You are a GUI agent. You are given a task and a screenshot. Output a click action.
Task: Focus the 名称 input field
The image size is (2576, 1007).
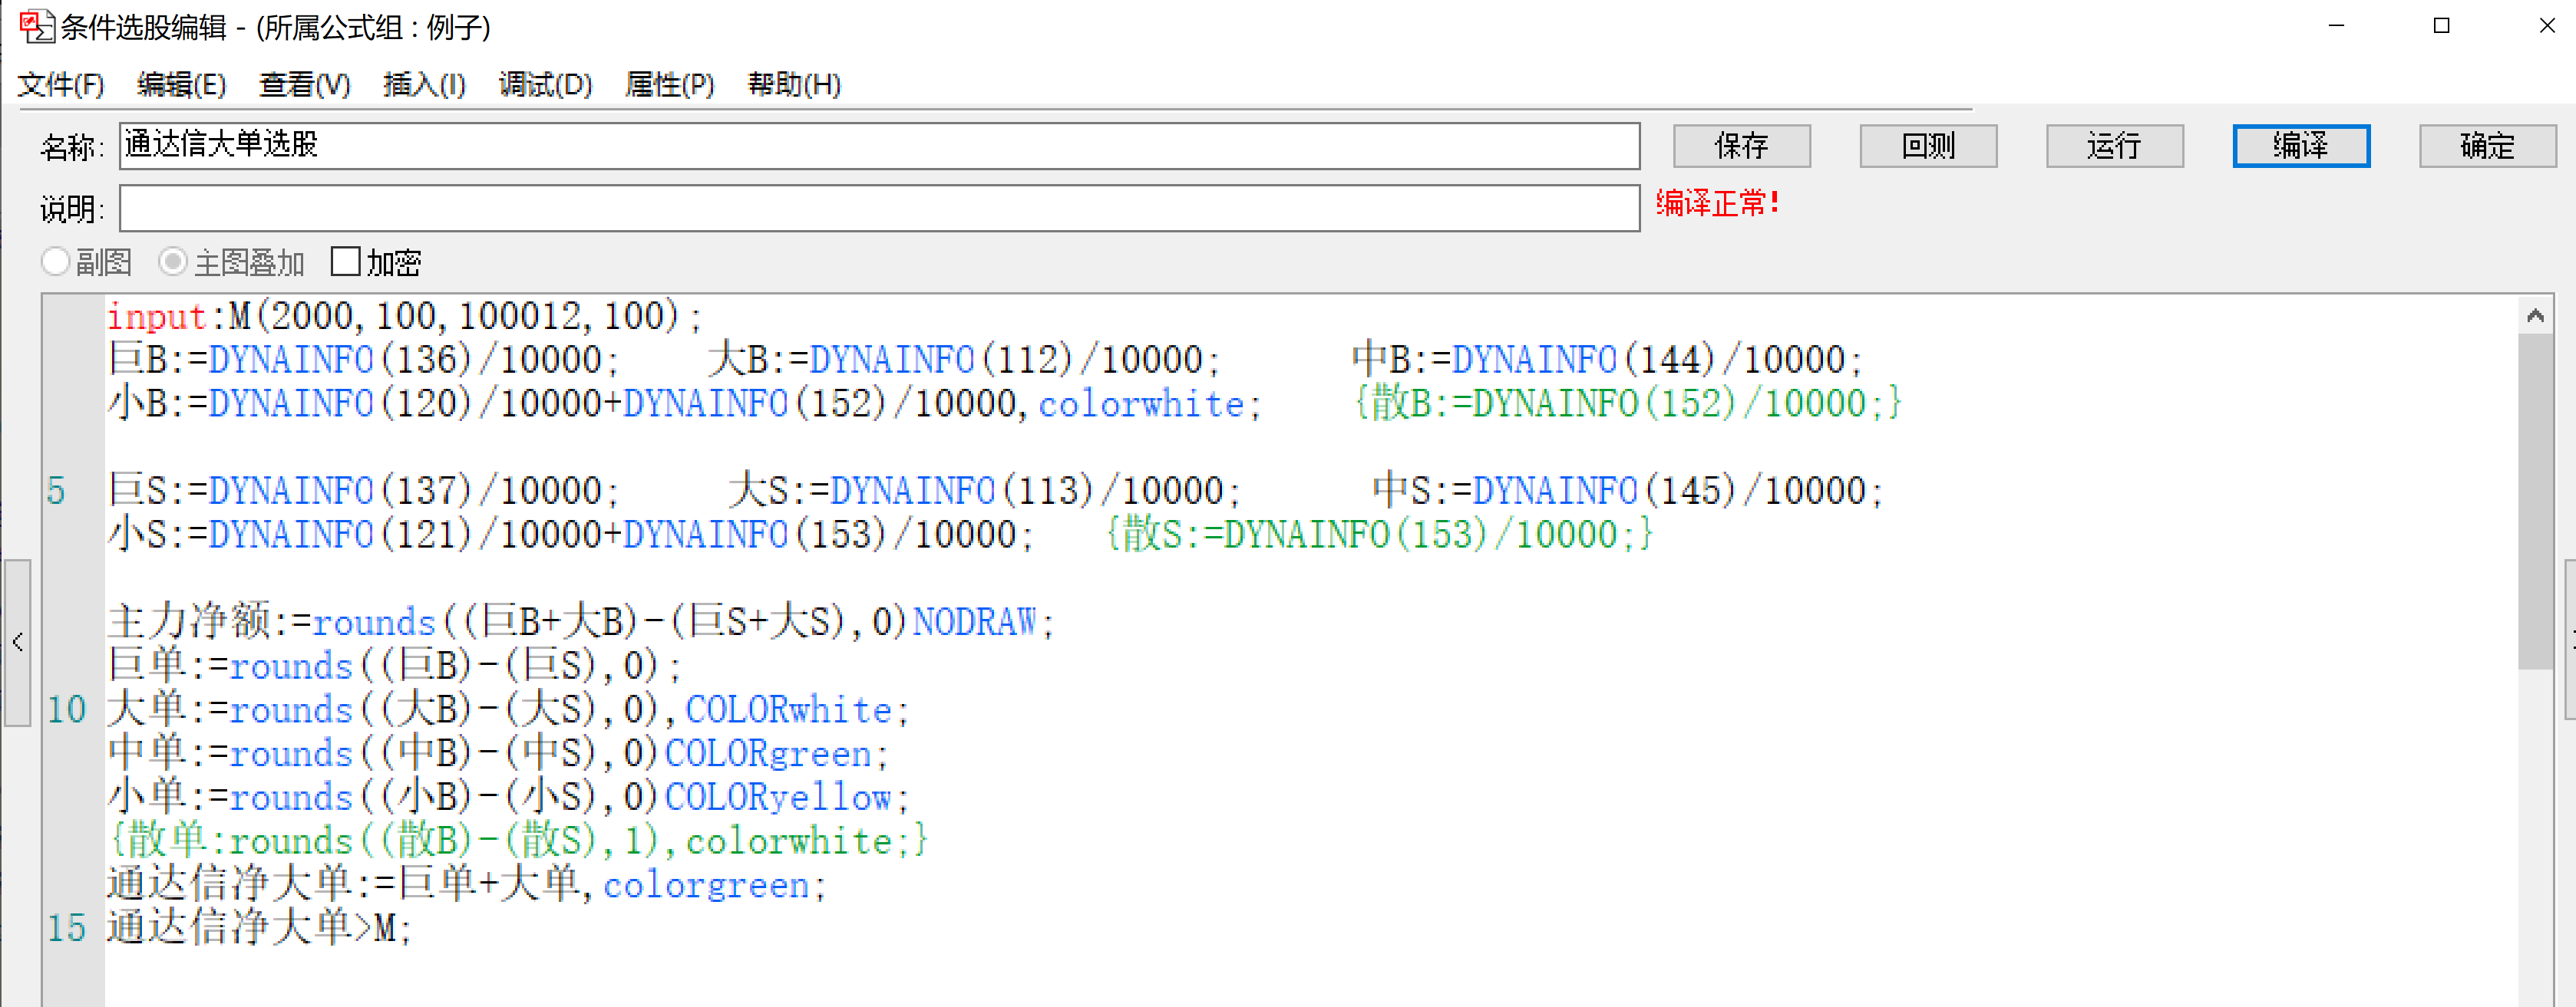(x=879, y=146)
